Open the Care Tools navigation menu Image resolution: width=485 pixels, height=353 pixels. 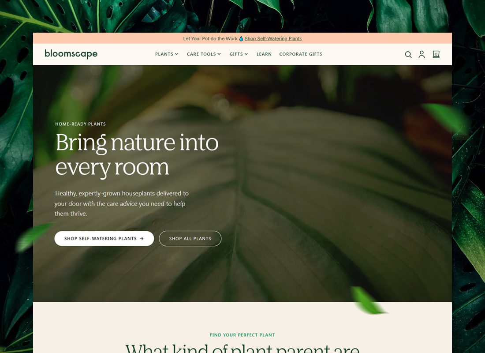204,54
